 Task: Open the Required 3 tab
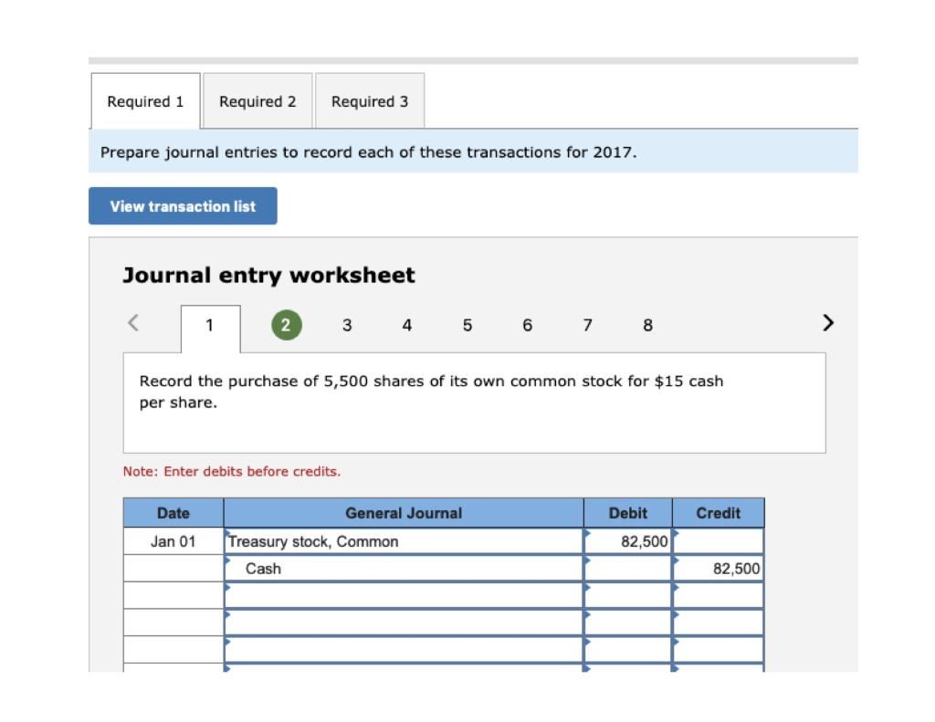point(369,100)
